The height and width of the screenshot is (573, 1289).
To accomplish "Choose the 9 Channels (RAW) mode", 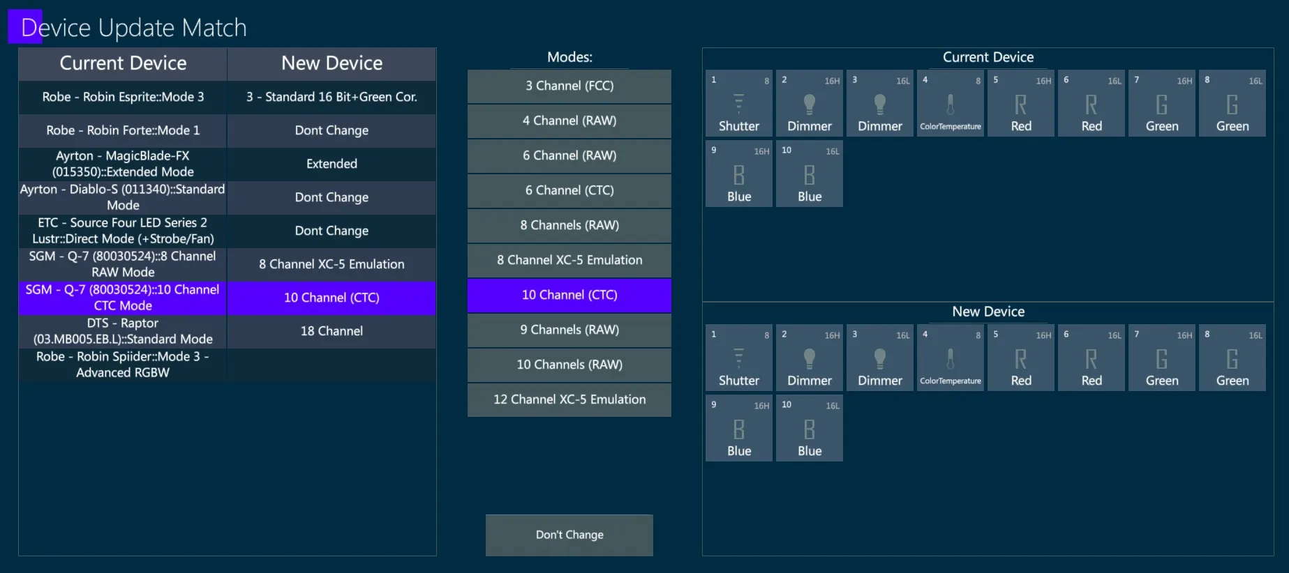I will tap(569, 330).
